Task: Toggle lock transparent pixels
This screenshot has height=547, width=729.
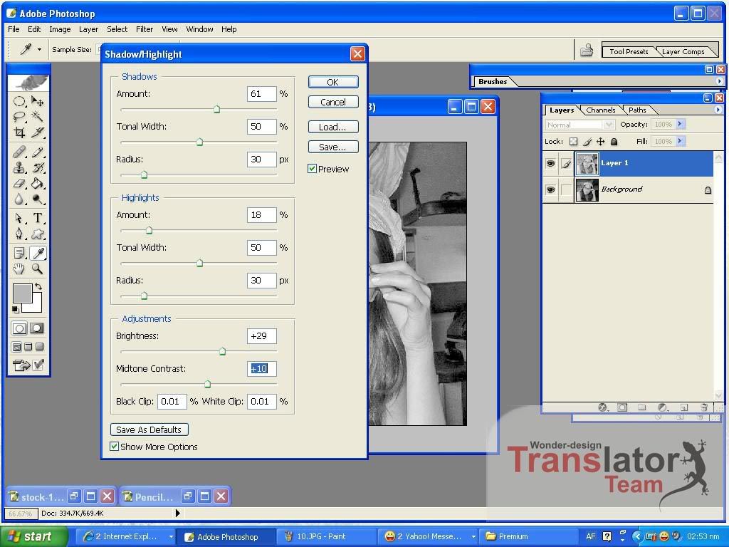Action: (574, 142)
